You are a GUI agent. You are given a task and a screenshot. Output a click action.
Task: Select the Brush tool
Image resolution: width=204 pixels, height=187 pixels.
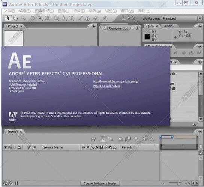pyautogui.click(x=80, y=18)
